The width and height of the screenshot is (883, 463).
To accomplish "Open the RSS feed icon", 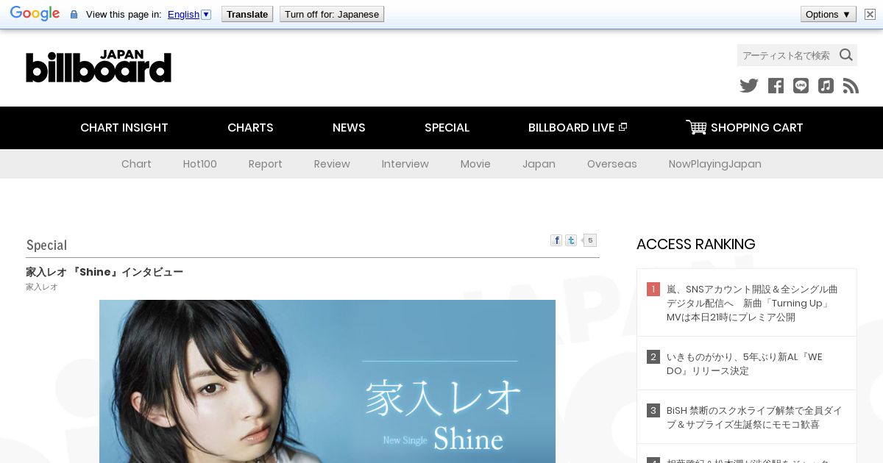I will pos(851,86).
